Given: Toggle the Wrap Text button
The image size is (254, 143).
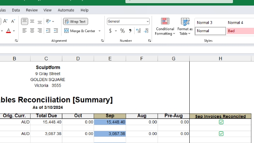Looking at the screenshot, I should click(75, 21).
